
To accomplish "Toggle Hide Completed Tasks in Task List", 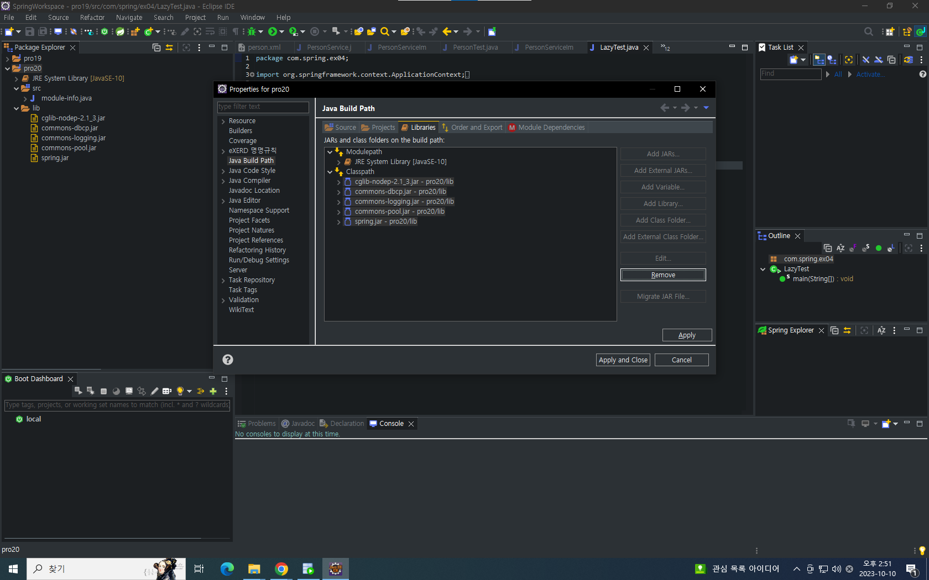I will 866,60.
